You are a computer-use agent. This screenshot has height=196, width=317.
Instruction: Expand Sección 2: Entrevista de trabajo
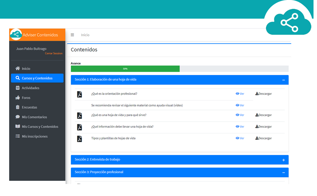(x=283, y=160)
